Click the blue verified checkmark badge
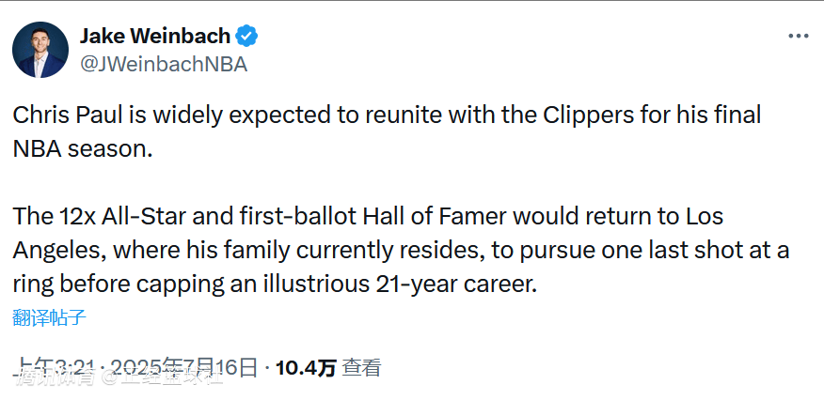The height and width of the screenshot is (400, 824). click(246, 37)
